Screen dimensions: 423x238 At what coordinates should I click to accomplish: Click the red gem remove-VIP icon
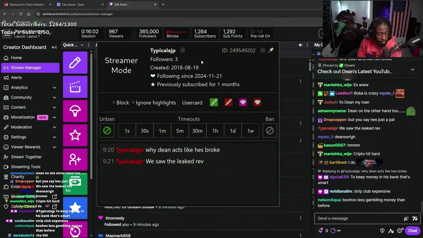pos(257,102)
